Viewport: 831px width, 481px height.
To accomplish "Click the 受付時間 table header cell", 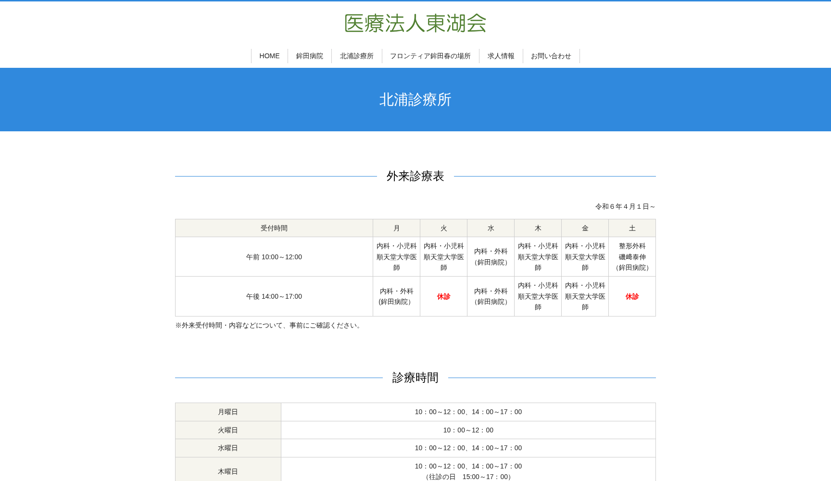I will [x=274, y=228].
